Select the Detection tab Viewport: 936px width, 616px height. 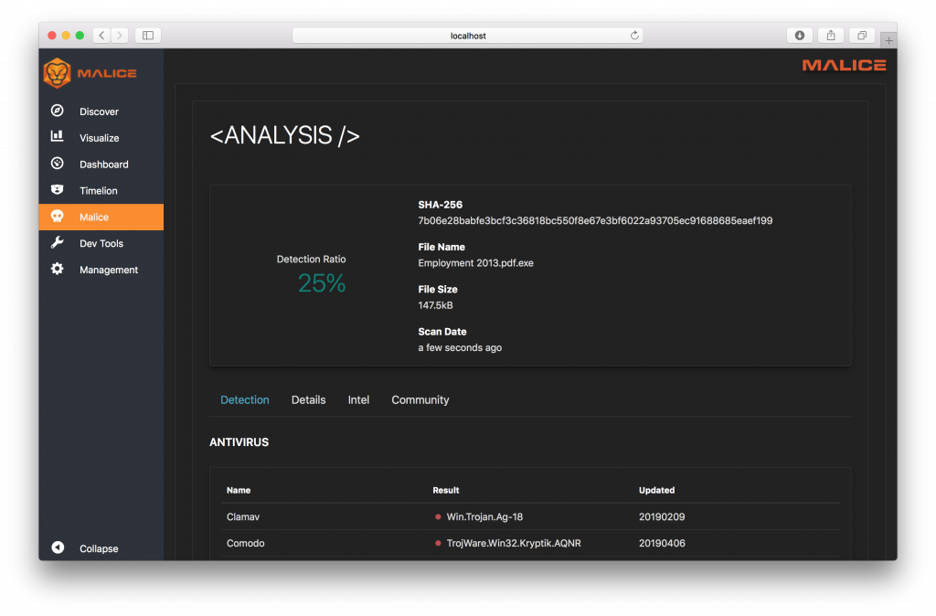point(245,400)
